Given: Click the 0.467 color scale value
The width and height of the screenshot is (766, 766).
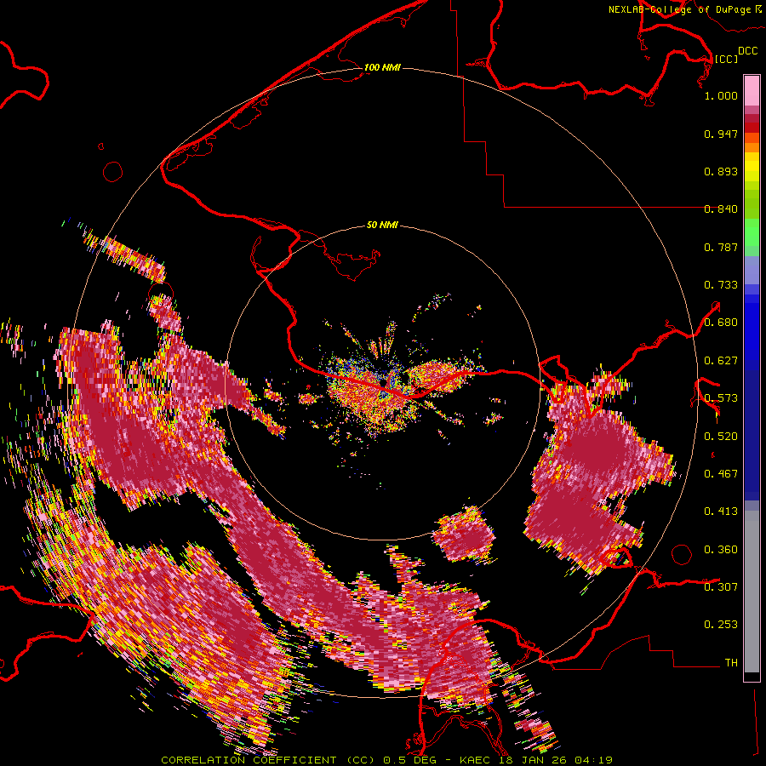Looking at the screenshot, I should (x=721, y=474).
